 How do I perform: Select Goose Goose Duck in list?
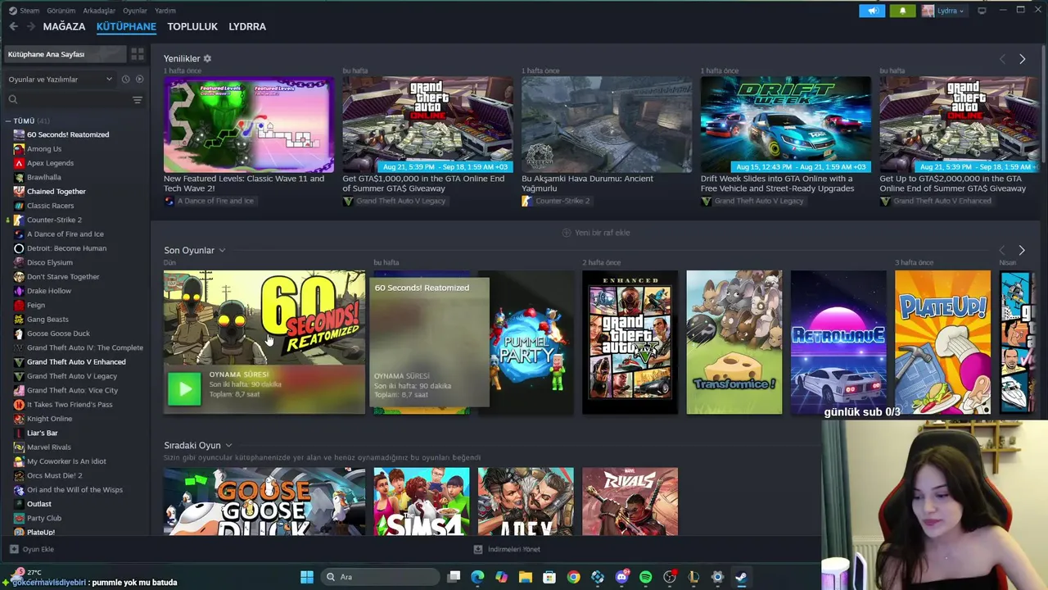[x=58, y=334]
